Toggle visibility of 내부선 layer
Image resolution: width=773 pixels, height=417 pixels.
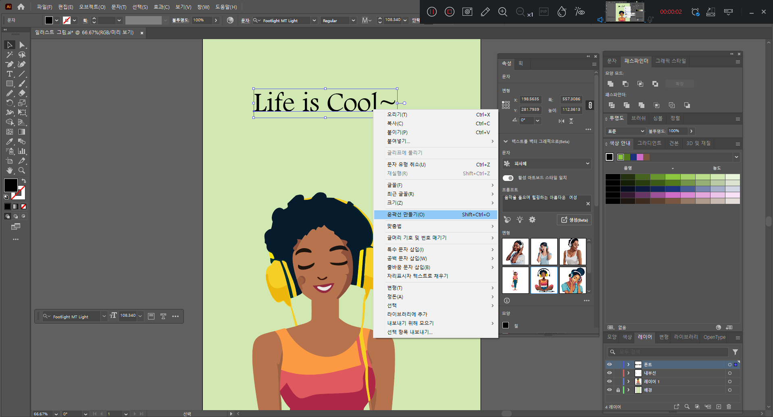coord(609,373)
